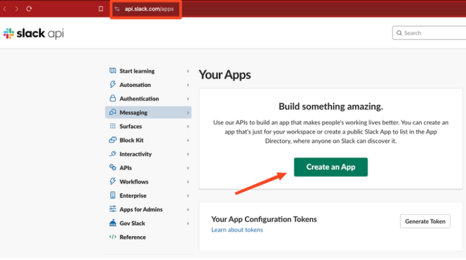Click the Block Kit icon
This screenshot has height=260, width=466.
[112, 140]
